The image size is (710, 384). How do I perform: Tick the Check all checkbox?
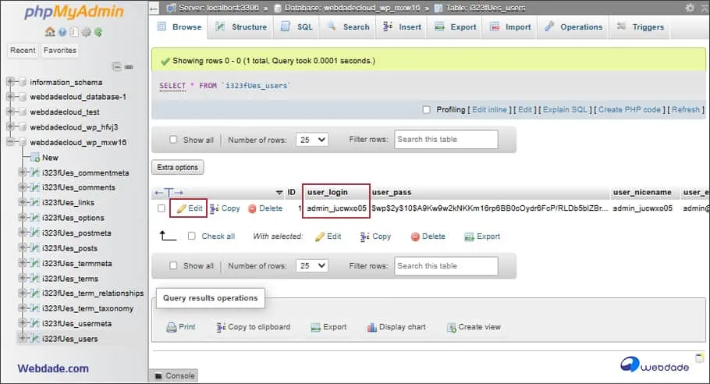click(192, 236)
